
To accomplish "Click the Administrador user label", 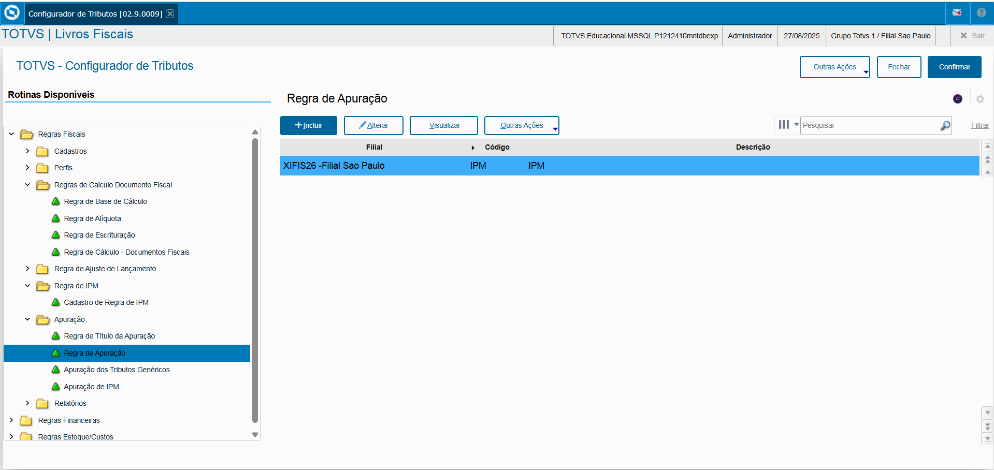I will point(750,36).
